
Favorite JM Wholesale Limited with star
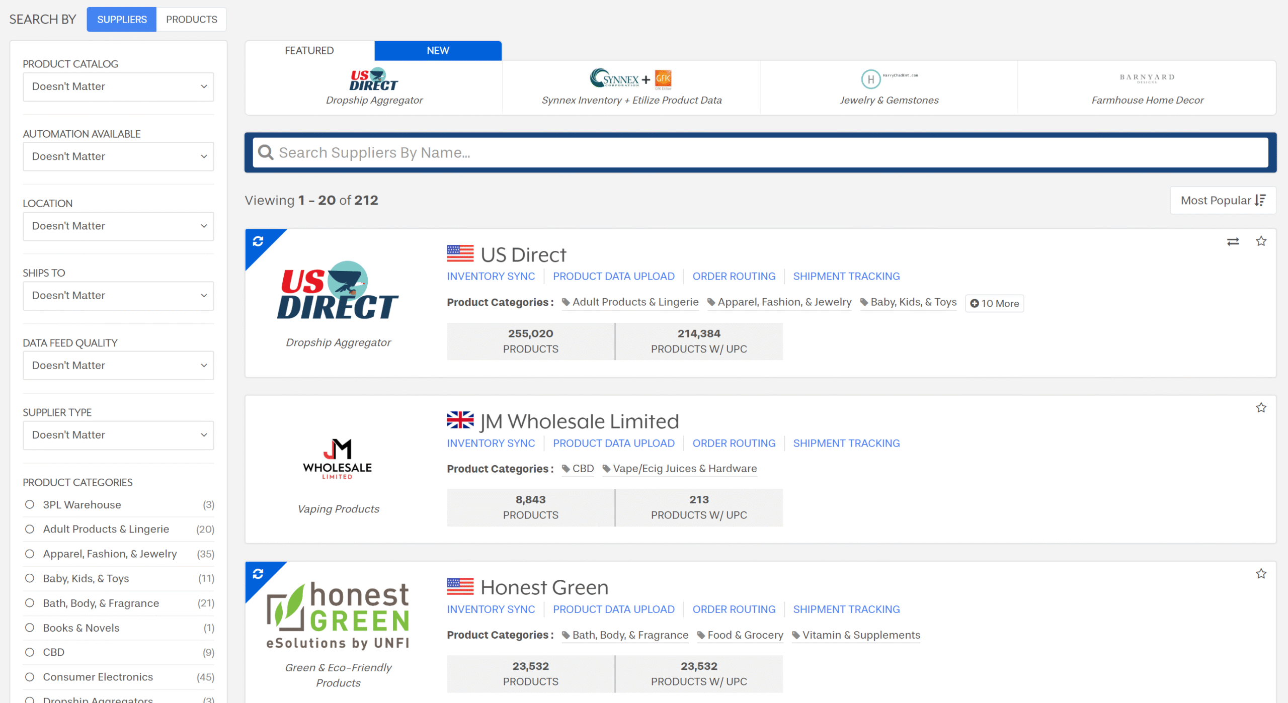[x=1261, y=408]
